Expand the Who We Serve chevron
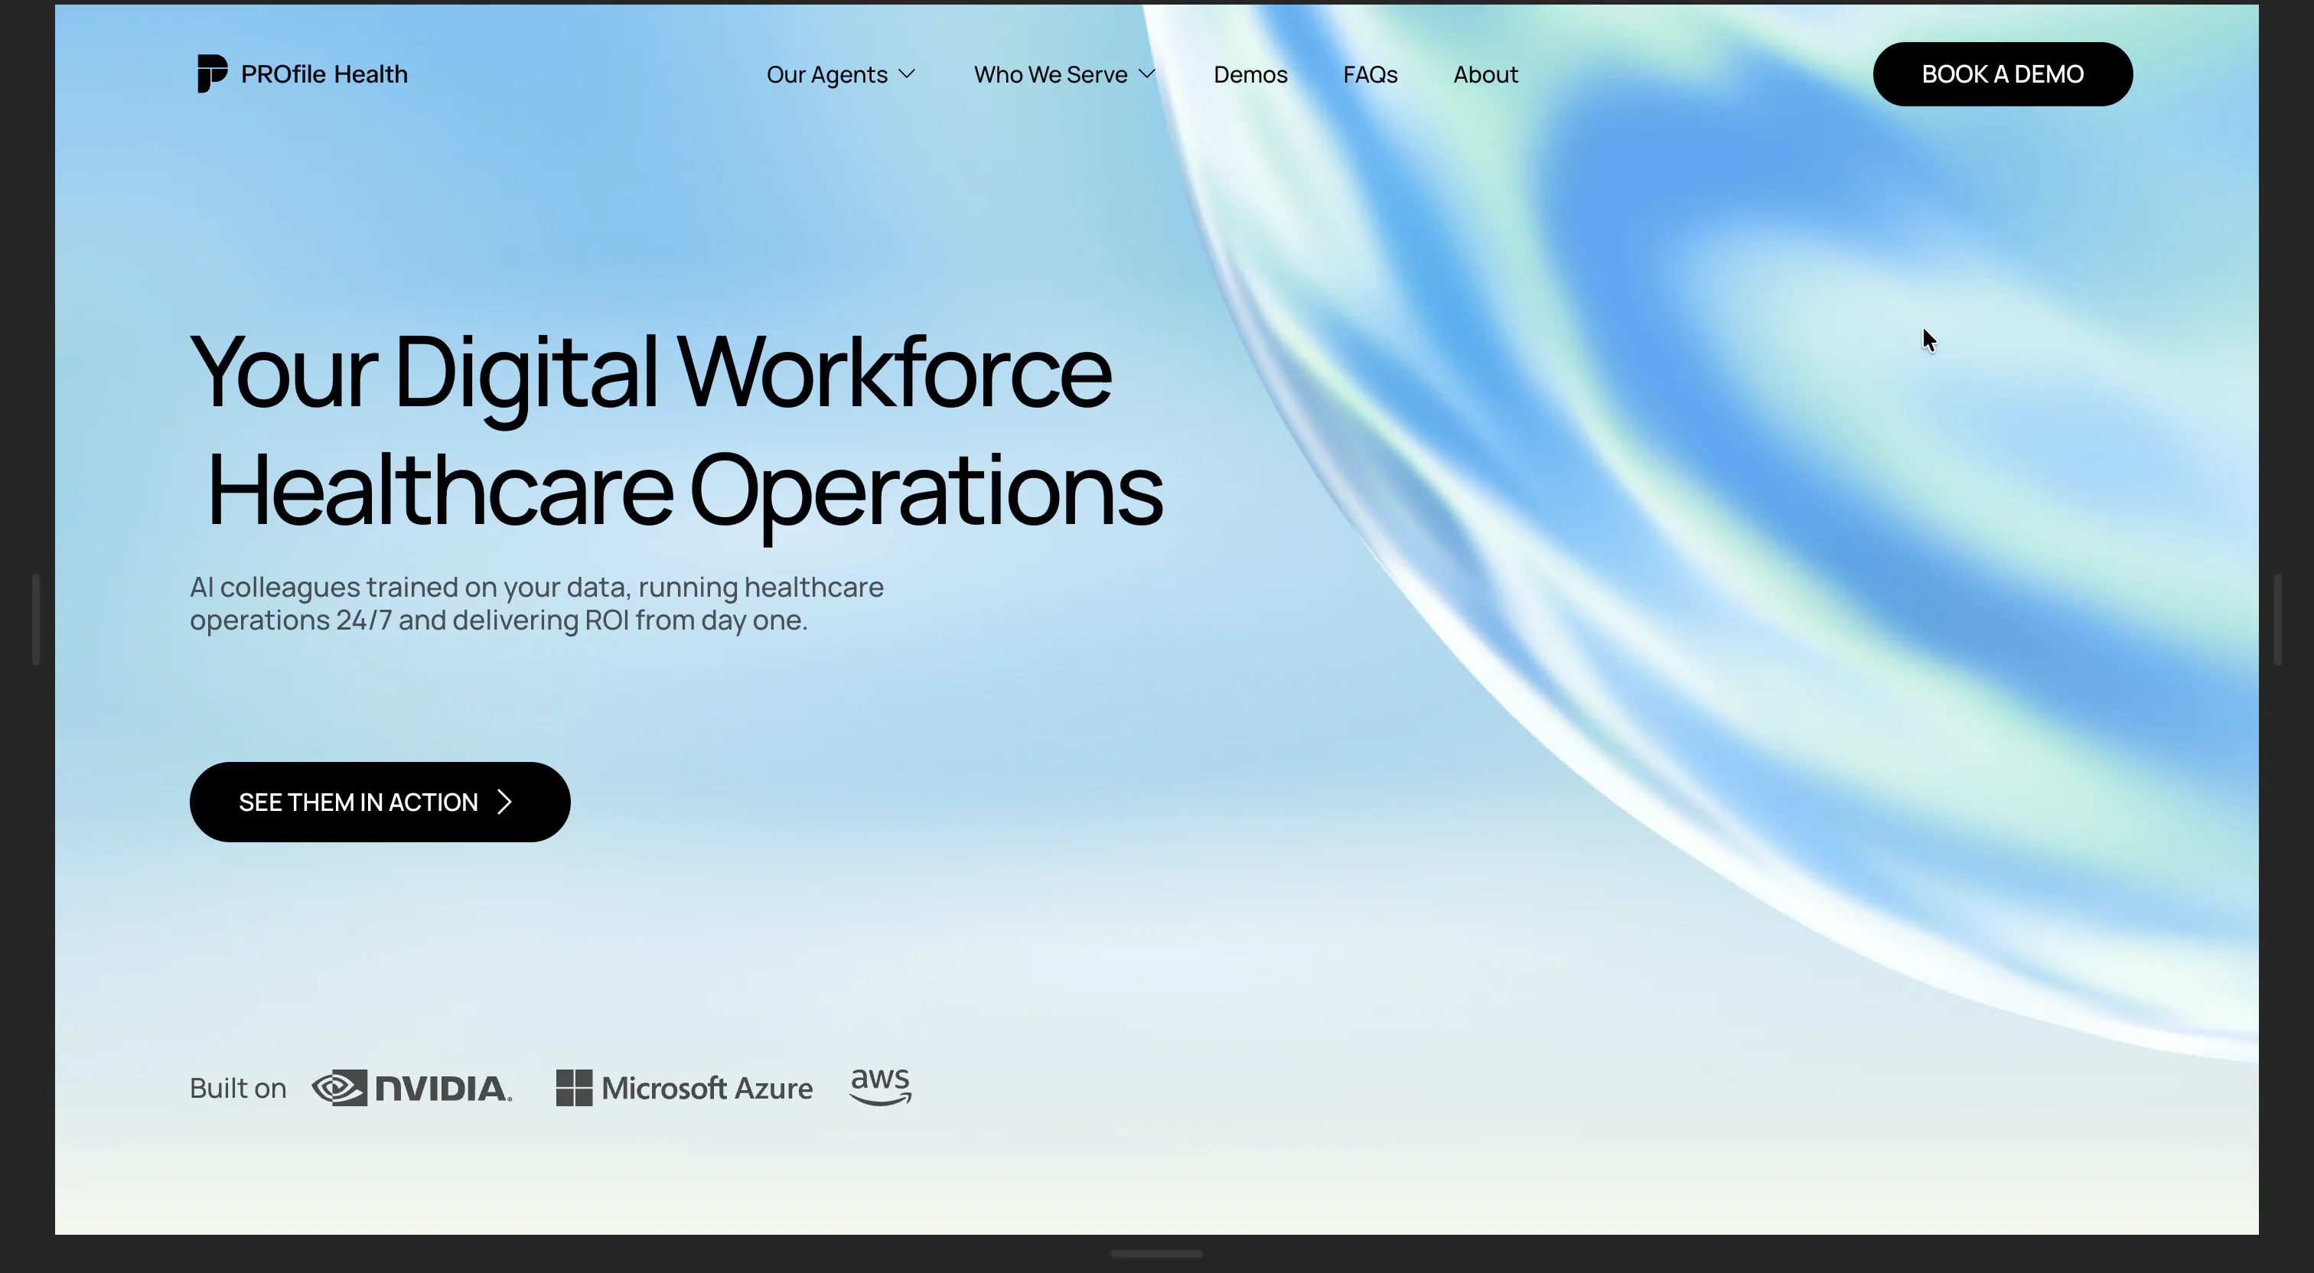 (1147, 73)
